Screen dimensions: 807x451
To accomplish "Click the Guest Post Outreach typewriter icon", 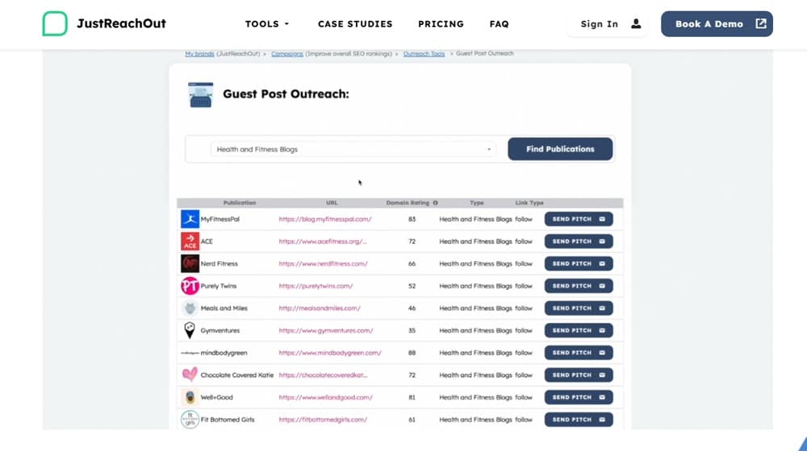I will coord(201,94).
